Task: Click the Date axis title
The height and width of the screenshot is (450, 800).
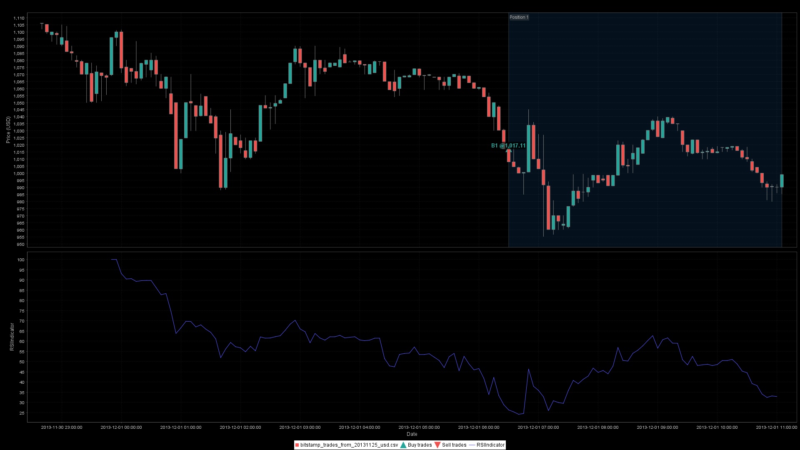Action: pyautogui.click(x=412, y=434)
